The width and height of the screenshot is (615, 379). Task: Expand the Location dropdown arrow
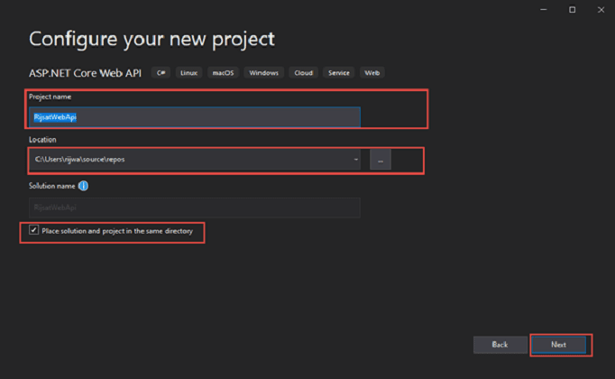tap(356, 160)
